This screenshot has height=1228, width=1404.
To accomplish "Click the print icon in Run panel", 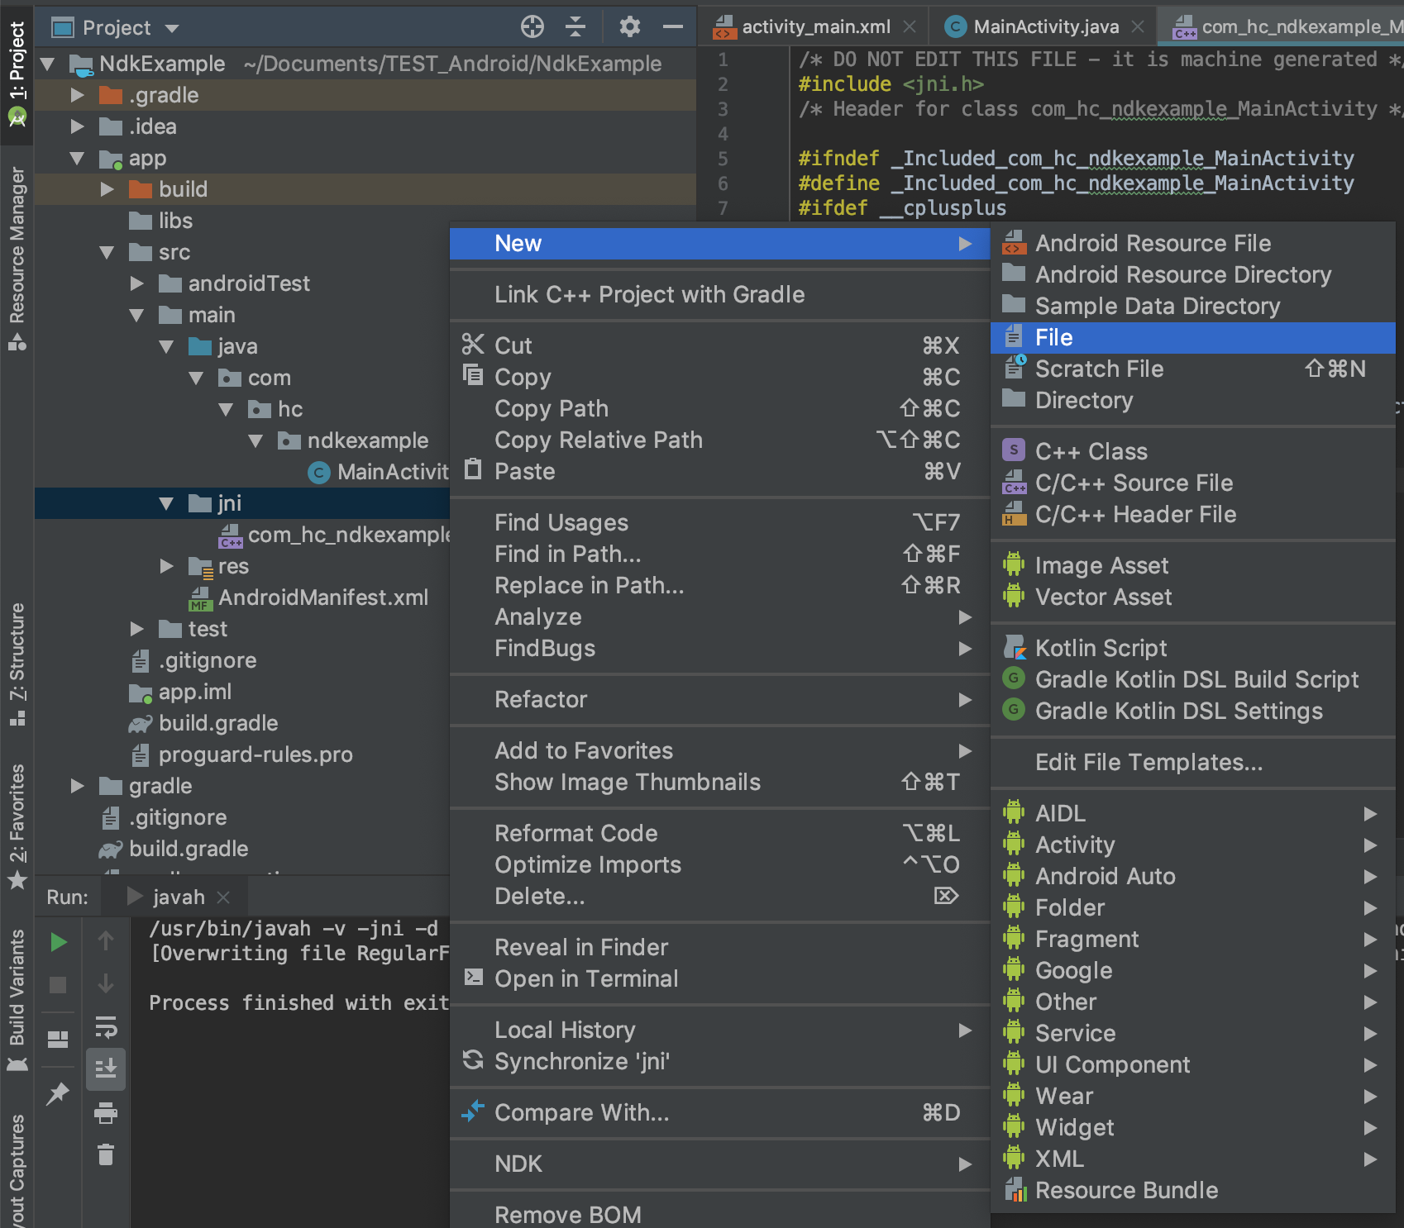I will tap(106, 1113).
